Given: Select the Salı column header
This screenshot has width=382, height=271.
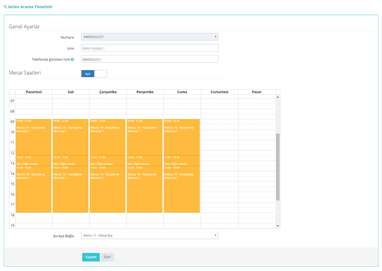Looking at the screenshot, I should pyautogui.click(x=71, y=92).
